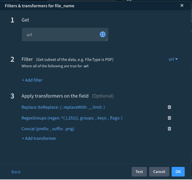Go Back from the dialog
Viewport: 192px width, 180px height.
pyautogui.click(x=16, y=172)
